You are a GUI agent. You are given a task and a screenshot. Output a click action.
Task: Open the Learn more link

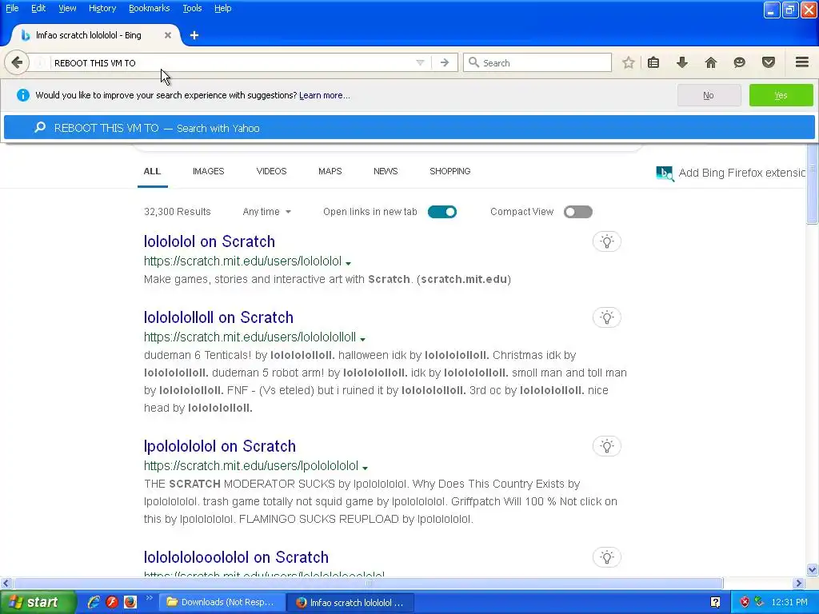pos(325,96)
